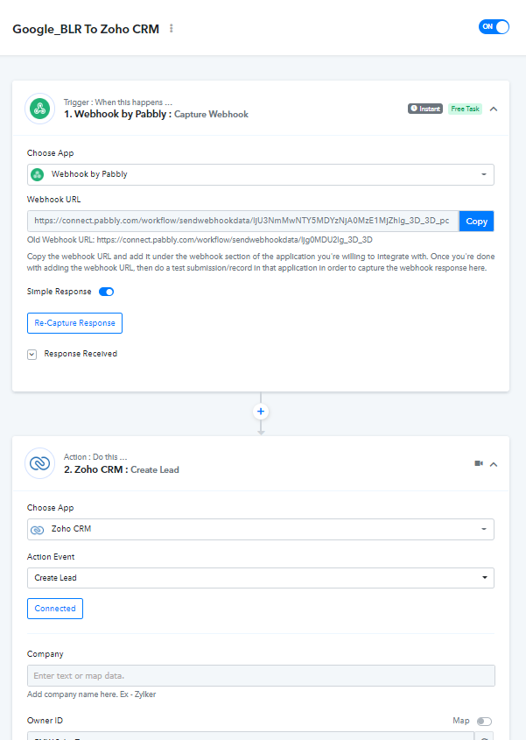
Task: Click the Company text input field
Action: [x=261, y=676]
